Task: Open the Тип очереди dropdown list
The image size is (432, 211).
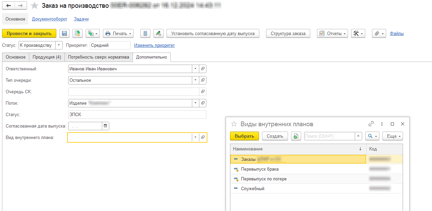Action: coord(196,80)
